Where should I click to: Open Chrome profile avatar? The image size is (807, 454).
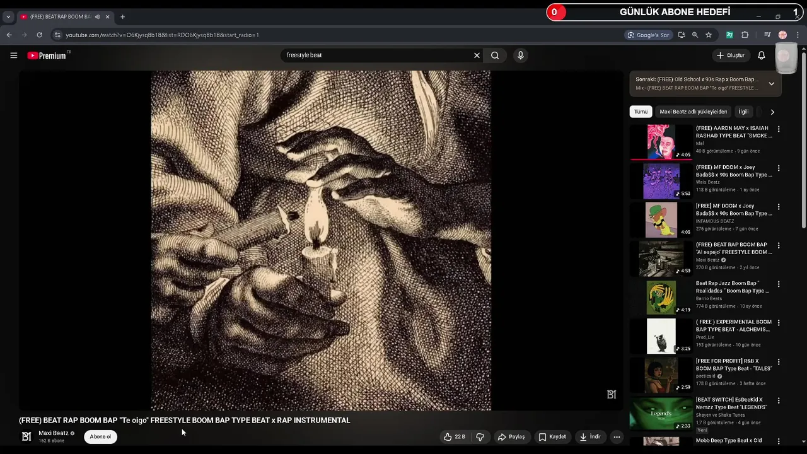point(783,35)
